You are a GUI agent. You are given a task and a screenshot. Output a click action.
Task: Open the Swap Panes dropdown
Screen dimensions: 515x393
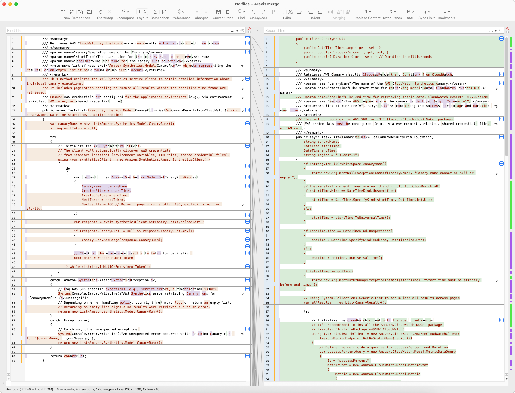pos(393,12)
